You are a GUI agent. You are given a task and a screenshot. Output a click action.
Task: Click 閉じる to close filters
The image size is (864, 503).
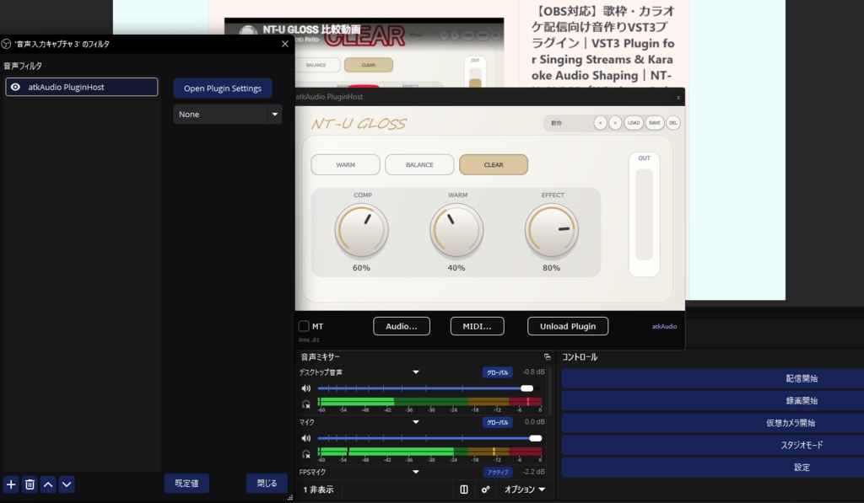click(x=267, y=483)
